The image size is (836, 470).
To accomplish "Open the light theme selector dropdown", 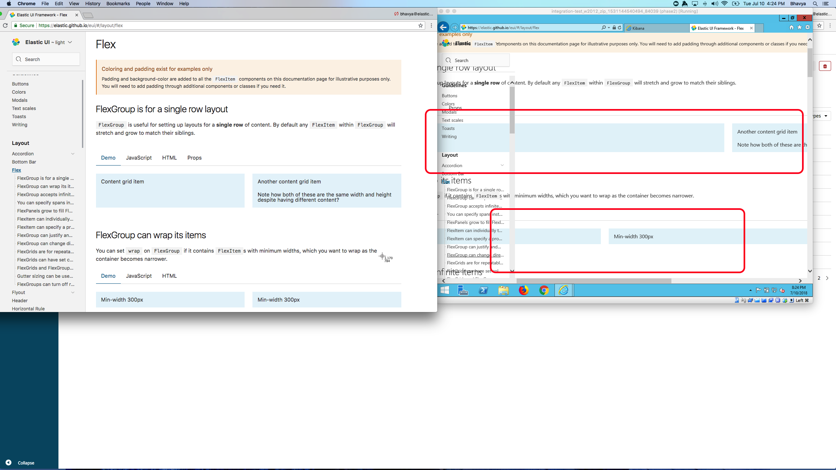I will [x=70, y=42].
